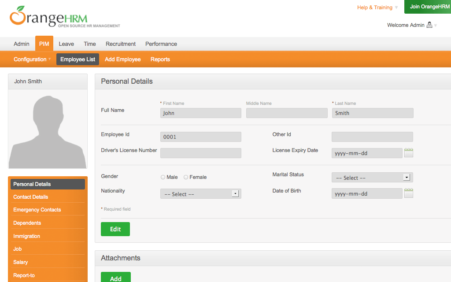Click John Smith's profile photo placeholder

point(48,129)
